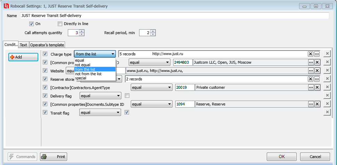The image size is (337, 165).
Task: Open browse dialog for Charge type records
Action: [x=316, y=54]
